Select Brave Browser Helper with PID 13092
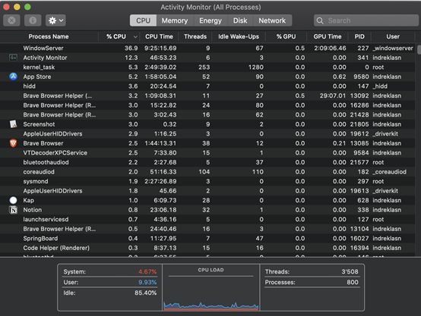Viewport: 421px width, 316px height. tap(207, 95)
